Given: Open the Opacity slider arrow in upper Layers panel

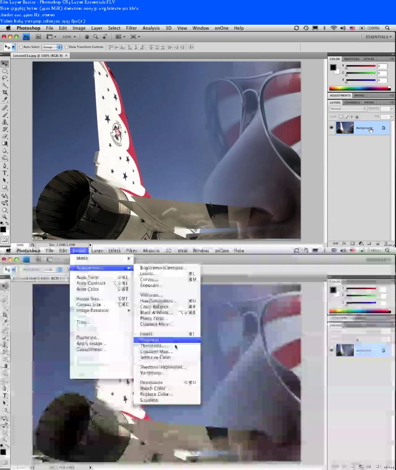Looking at the screenshot, I should pyautogui.click(x=392, y=109).
